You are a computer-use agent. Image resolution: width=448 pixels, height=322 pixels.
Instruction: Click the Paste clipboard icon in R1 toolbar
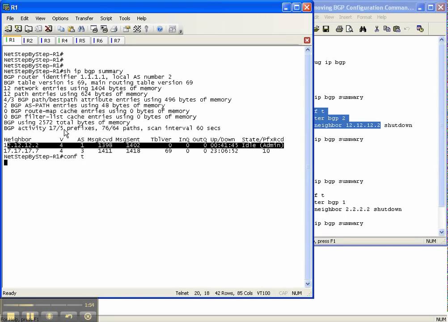71,29
